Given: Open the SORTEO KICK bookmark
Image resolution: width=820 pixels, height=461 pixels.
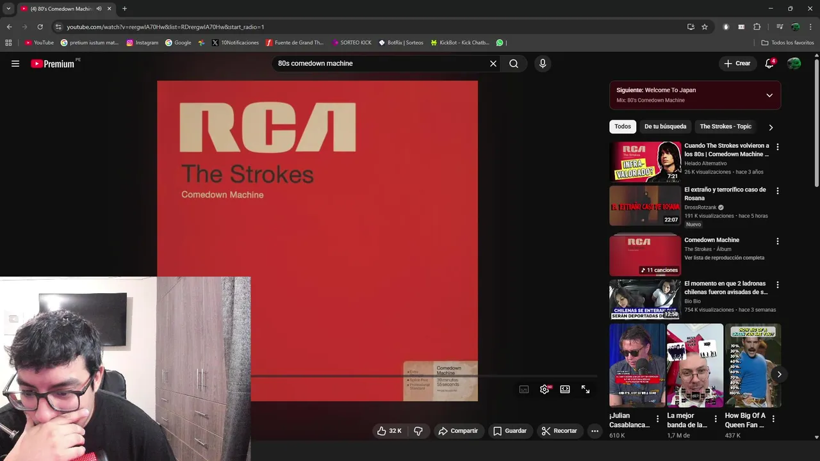Looking at the screenshot, I should tap(352, 43).
